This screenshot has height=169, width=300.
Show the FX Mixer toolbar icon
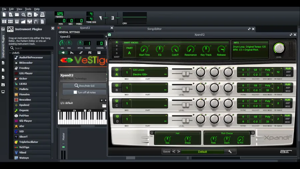pyautogui.click(x=30, y=21)
